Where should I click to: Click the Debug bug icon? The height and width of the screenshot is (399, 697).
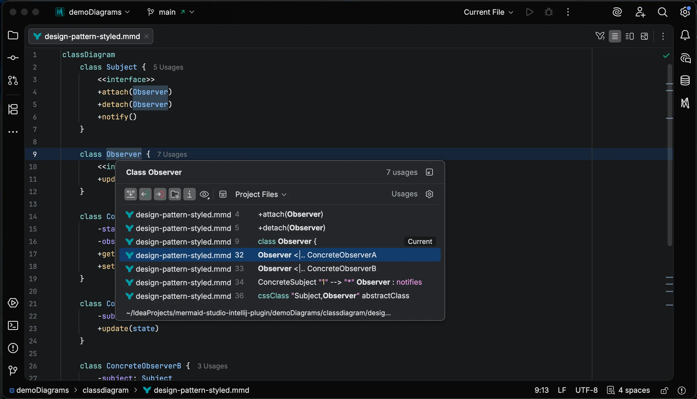click(x=548, y=12)
